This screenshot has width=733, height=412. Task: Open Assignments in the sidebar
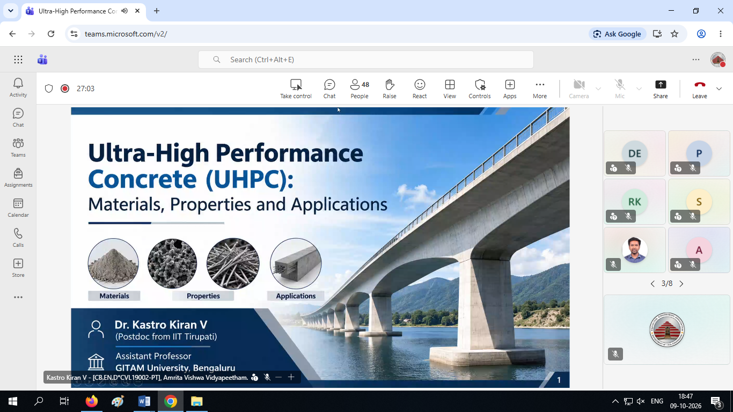(18, 177)
